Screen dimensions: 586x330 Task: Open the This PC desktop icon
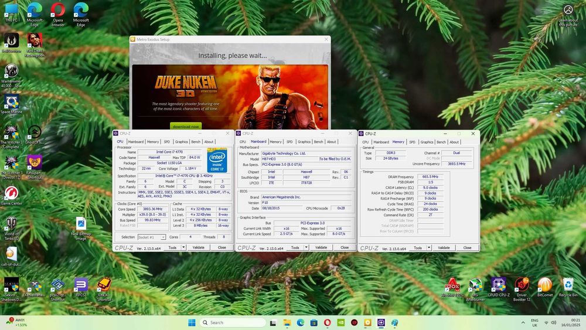pyautogui.click(x=11, y=13)
